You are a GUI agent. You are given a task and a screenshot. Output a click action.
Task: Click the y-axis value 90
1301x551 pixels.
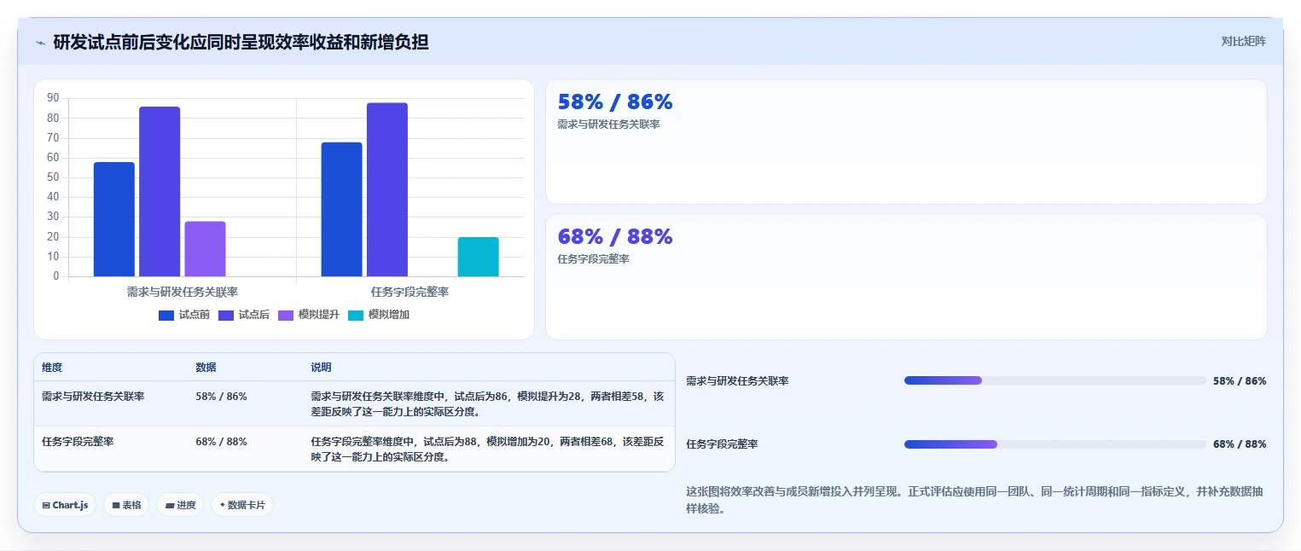click(x=53, y=98)
